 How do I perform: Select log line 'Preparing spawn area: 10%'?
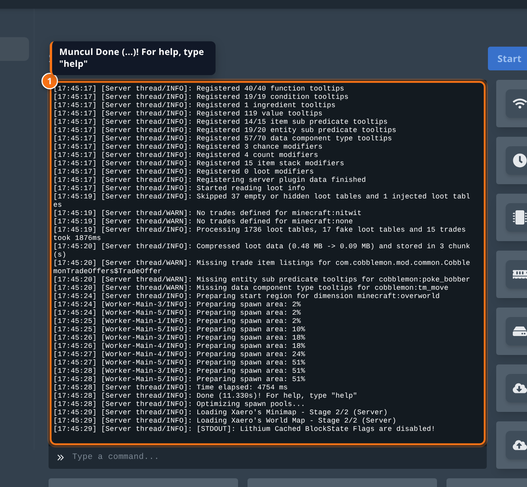[x=179, y=329]
